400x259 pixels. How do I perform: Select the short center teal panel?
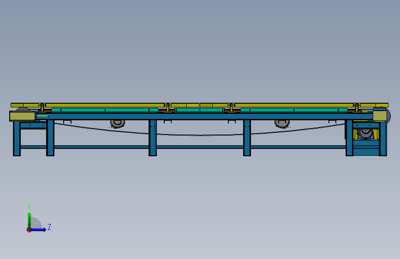199,110
